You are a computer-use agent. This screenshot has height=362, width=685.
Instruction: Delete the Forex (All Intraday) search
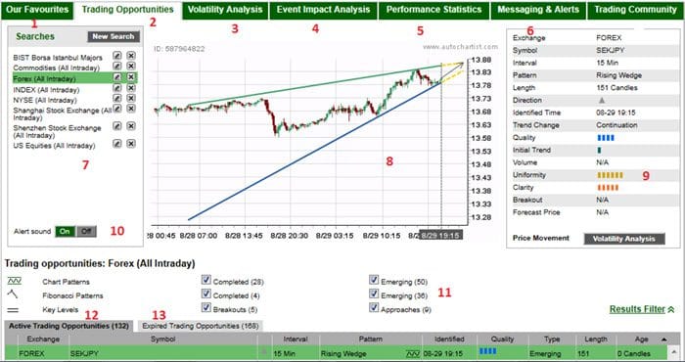coord(131,77)
